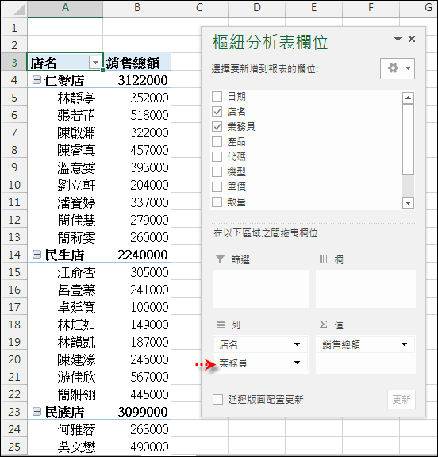Collapse the 民生店 group
This screenshot has width=438, height=457.
pyautogui.click(x=36, y=255)
